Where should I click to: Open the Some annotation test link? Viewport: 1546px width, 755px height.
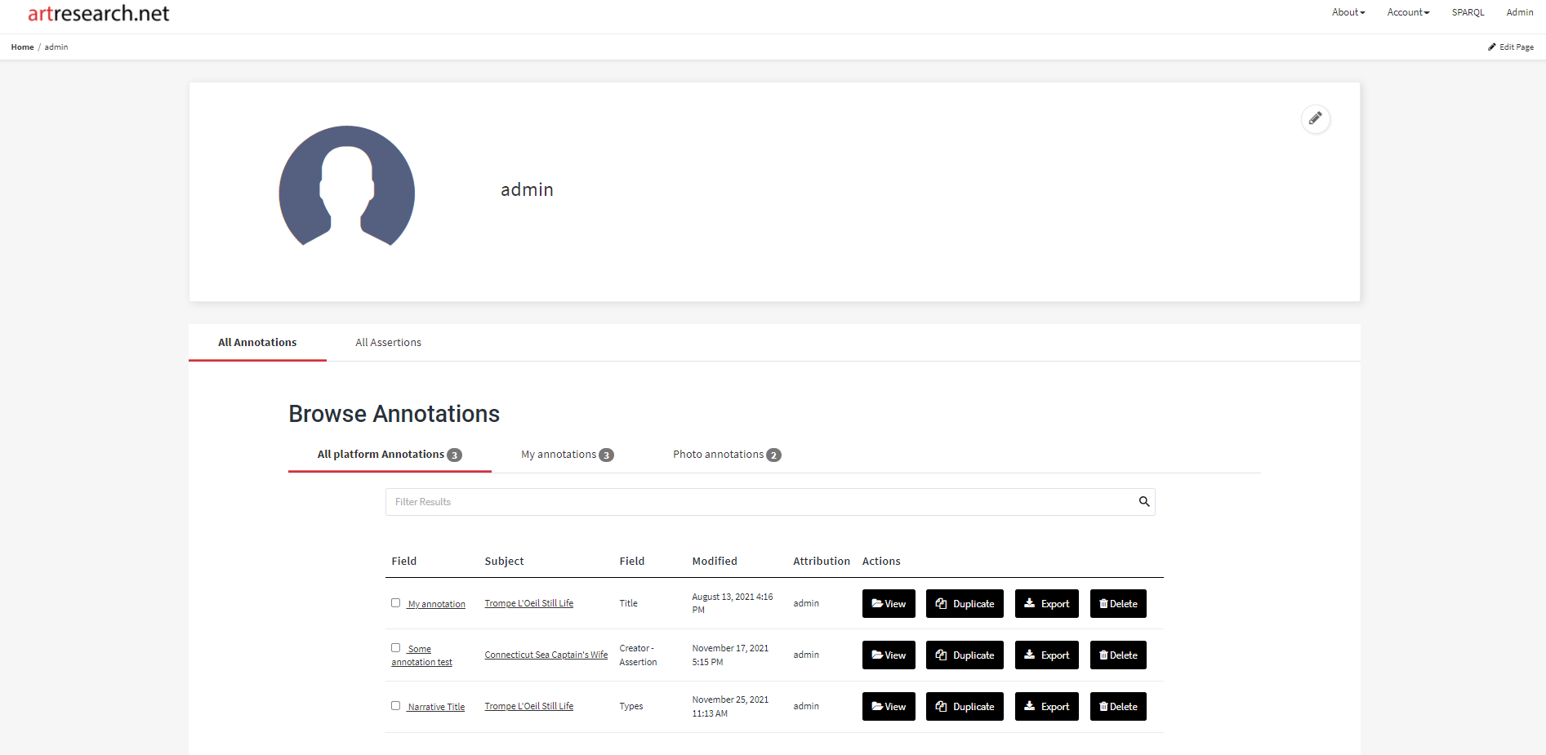pos(421,655)
